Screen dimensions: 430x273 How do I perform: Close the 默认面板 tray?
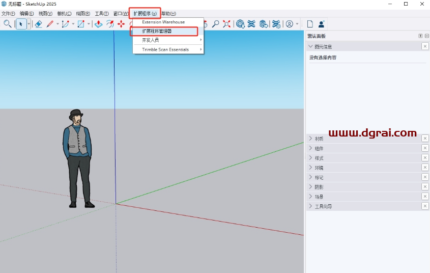point(427,36)
